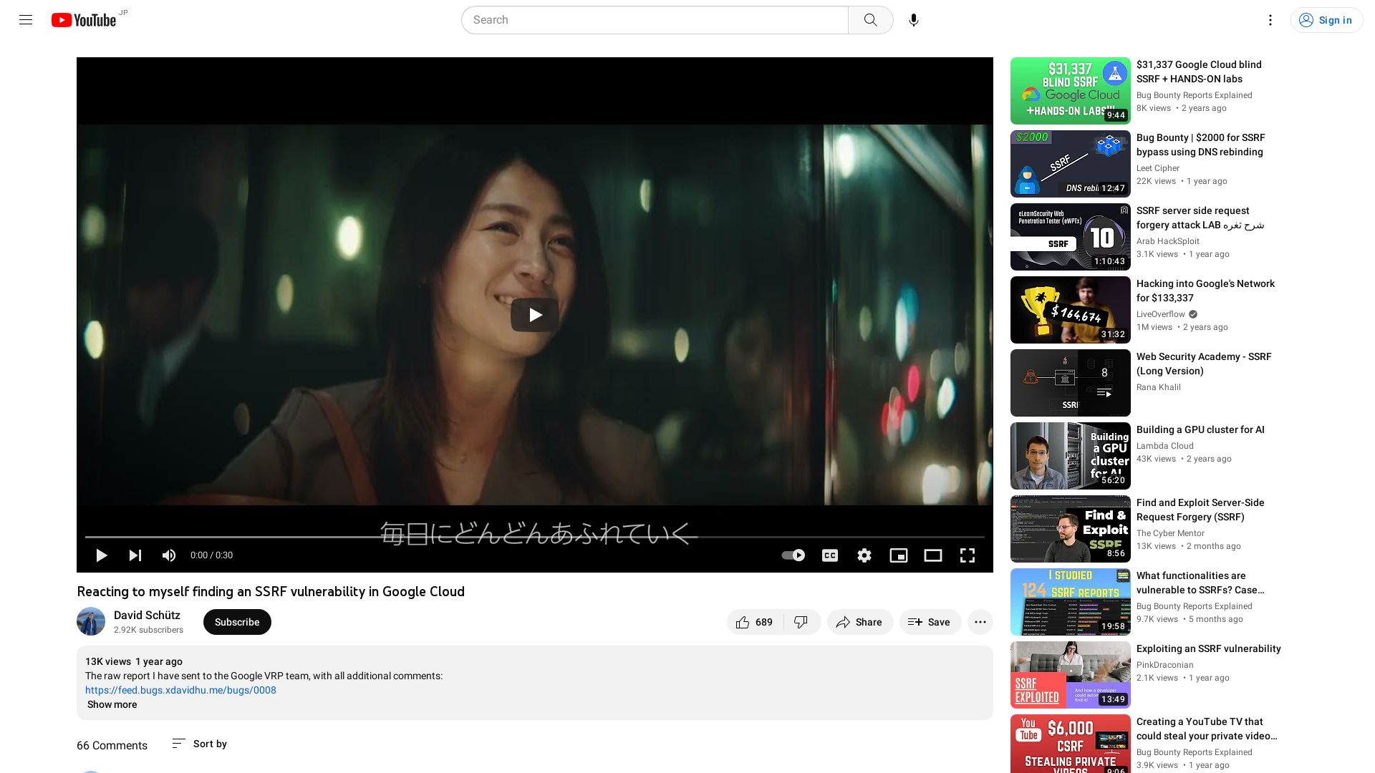Click Lambda Cloud channel name

(1164, 446)
